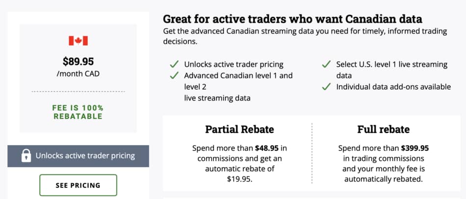466x199 pixels.
Task: Click checkmark beside Select U.S. level 1
Action: (326, 64)
